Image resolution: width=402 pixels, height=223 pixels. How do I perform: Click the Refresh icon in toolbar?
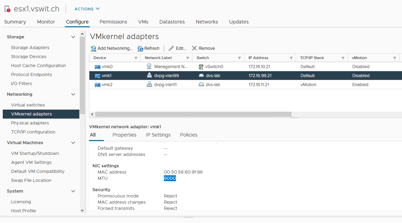140,48
